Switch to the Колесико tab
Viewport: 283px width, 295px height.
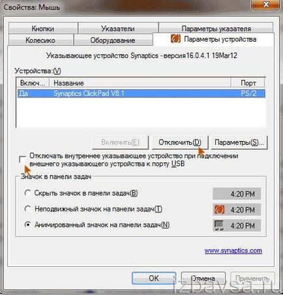click(40, 40)
